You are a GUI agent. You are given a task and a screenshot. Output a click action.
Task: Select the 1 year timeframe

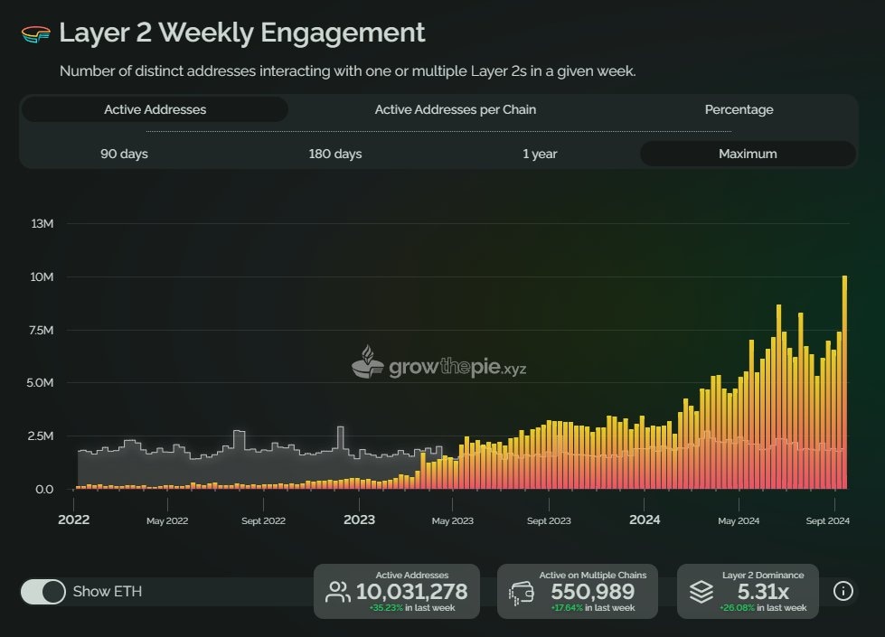(540, 154)
